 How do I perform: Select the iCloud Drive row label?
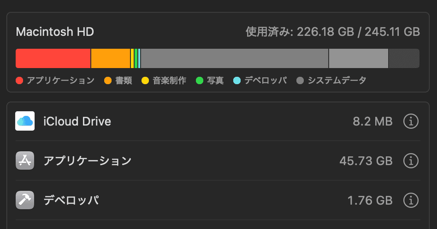(77, 121)
